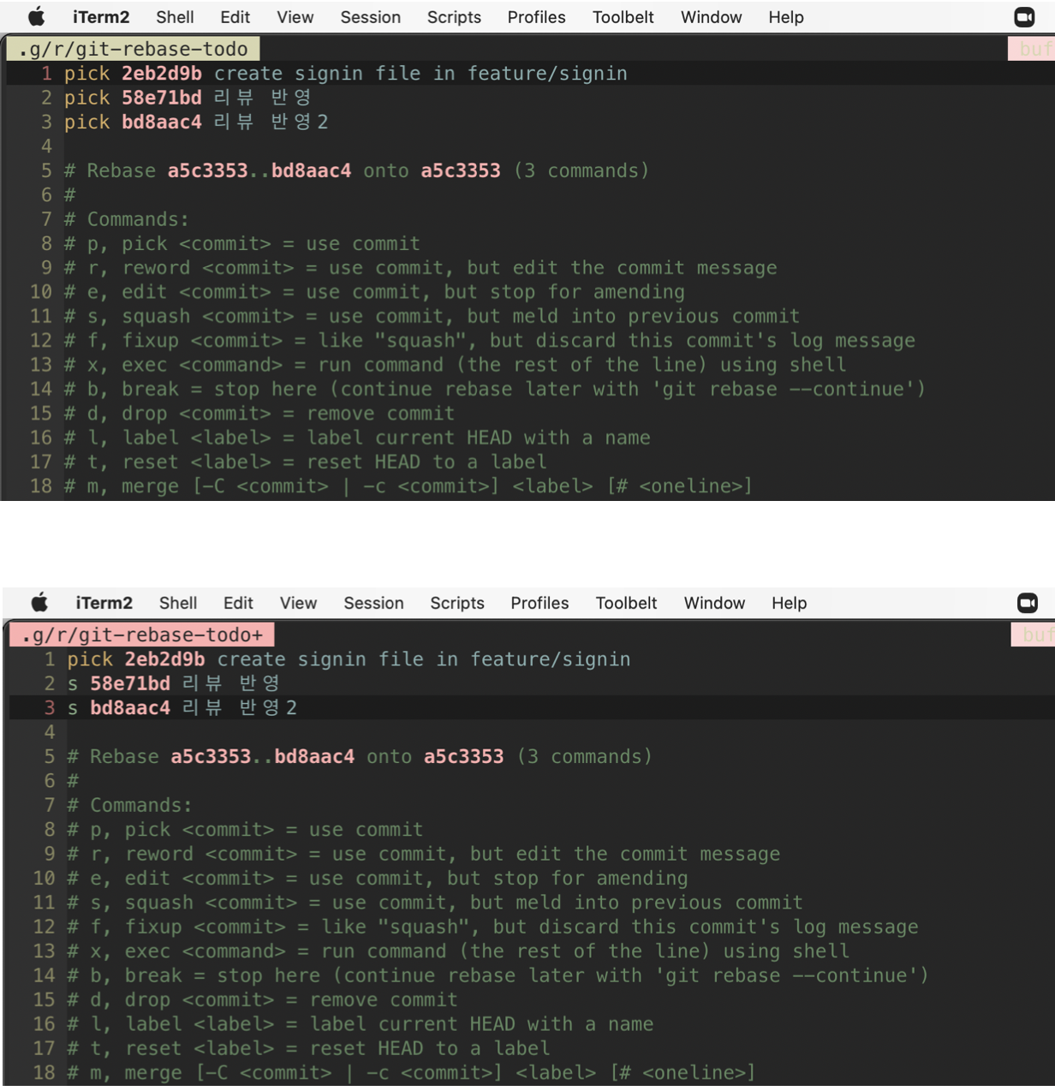Screen dimensions: 1055x1091
Task: Place cursor on 's bd8aac4' line
Action: tap(182, 707)
